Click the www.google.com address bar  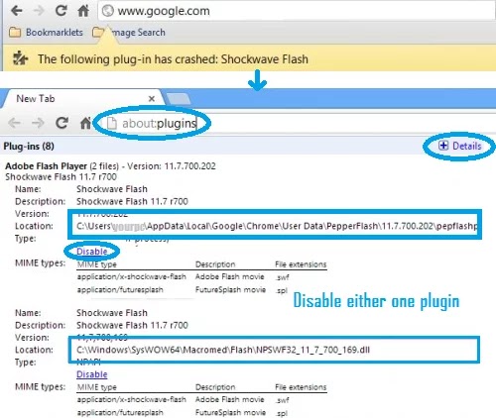click(297, 11)
